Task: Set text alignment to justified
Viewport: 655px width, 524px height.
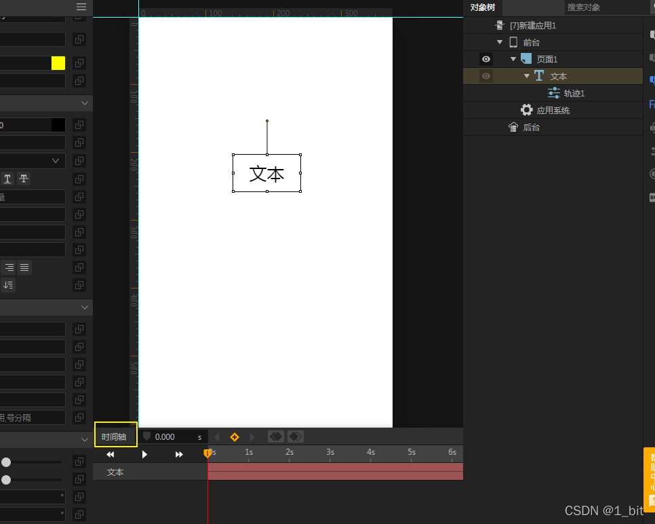Action: [24, 267]
